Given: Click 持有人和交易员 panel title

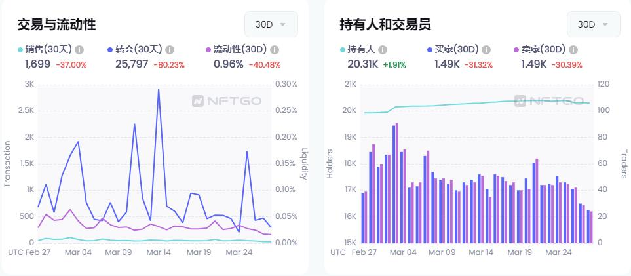Looking at the screenshot, I should pyautogui.click(x=385, y=24).
